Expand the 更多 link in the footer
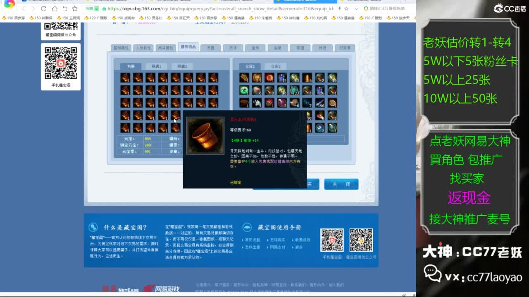This screenshot has width=529, height=297. (298, 247)
